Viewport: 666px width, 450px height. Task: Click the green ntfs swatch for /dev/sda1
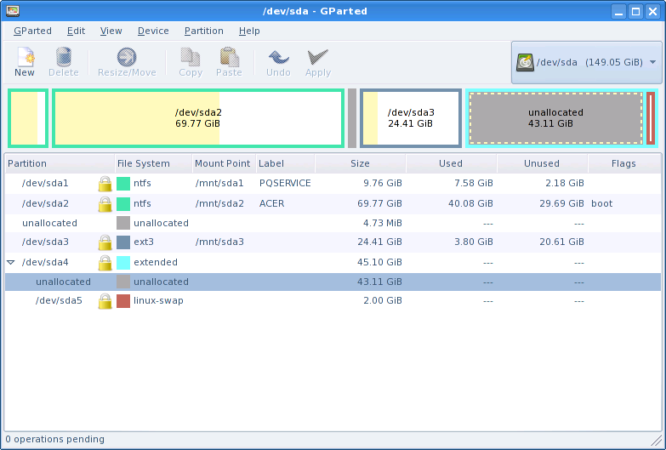tap(123, 184)
